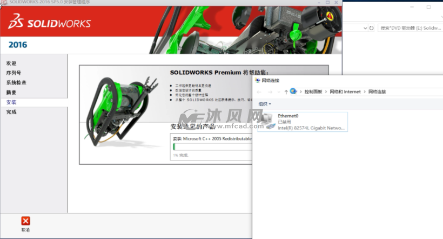Cancel the installation with the red X icon

click(25, 221)
